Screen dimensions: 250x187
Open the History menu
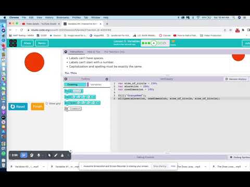[49, 18]
